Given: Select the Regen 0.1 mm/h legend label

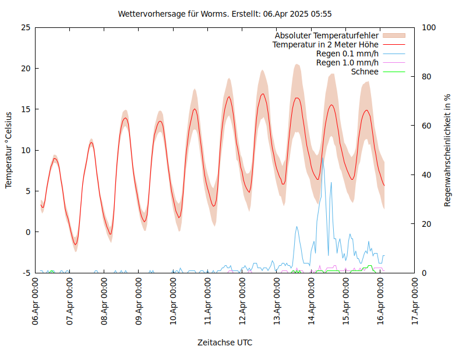Looking at the screenshot, I should tap(347, 54).
